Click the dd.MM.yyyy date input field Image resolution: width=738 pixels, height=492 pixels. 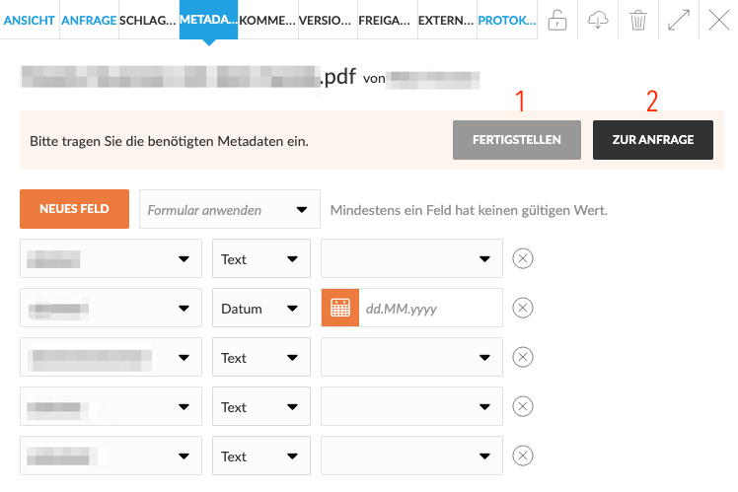point(430,308)
